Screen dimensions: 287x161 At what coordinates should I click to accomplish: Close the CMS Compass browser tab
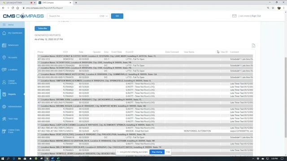pyautogui.click(x=70, y=3)
